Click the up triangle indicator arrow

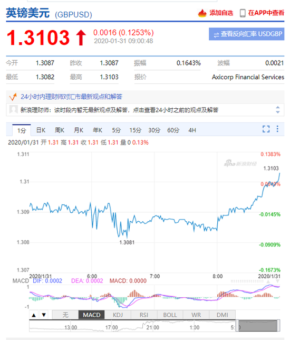pos(34,315)
